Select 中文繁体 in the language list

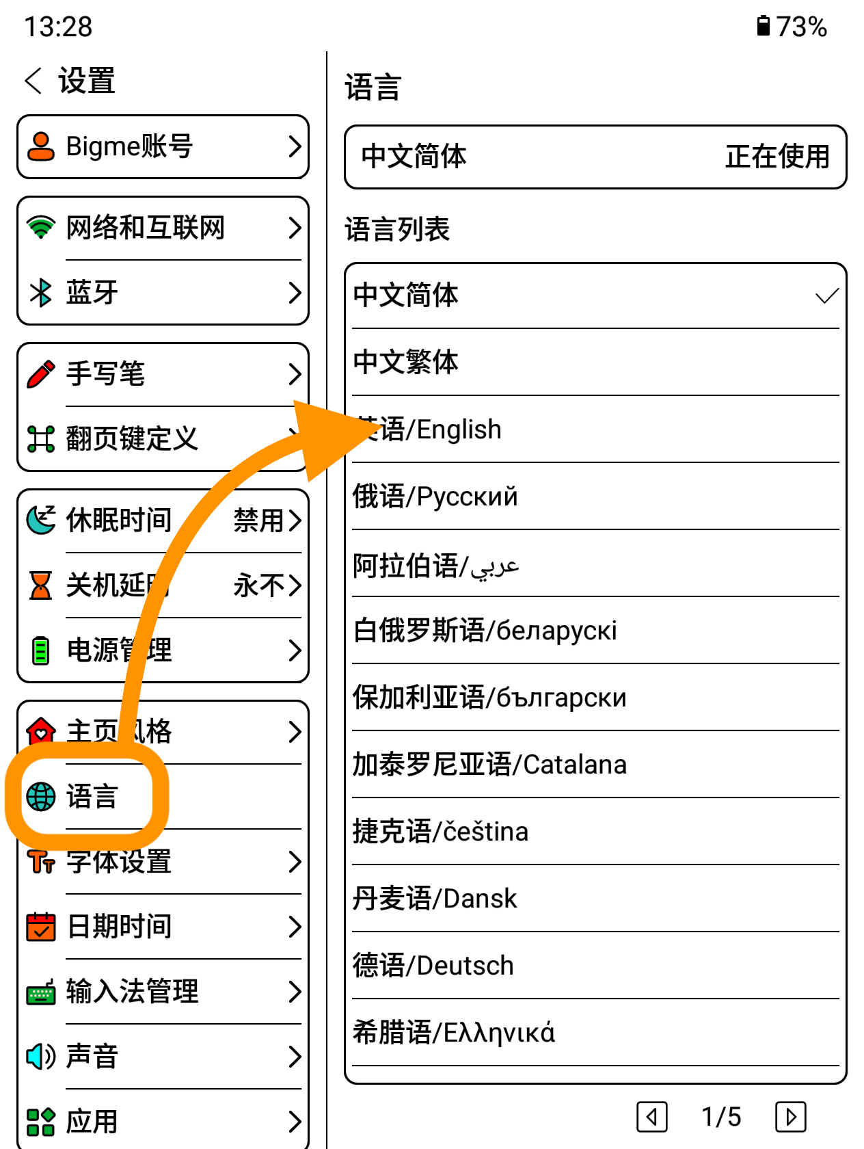click(595, 362)
